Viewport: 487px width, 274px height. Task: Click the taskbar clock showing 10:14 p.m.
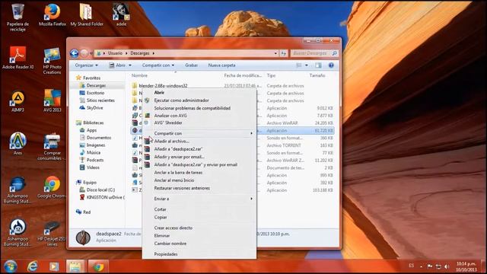466,266
